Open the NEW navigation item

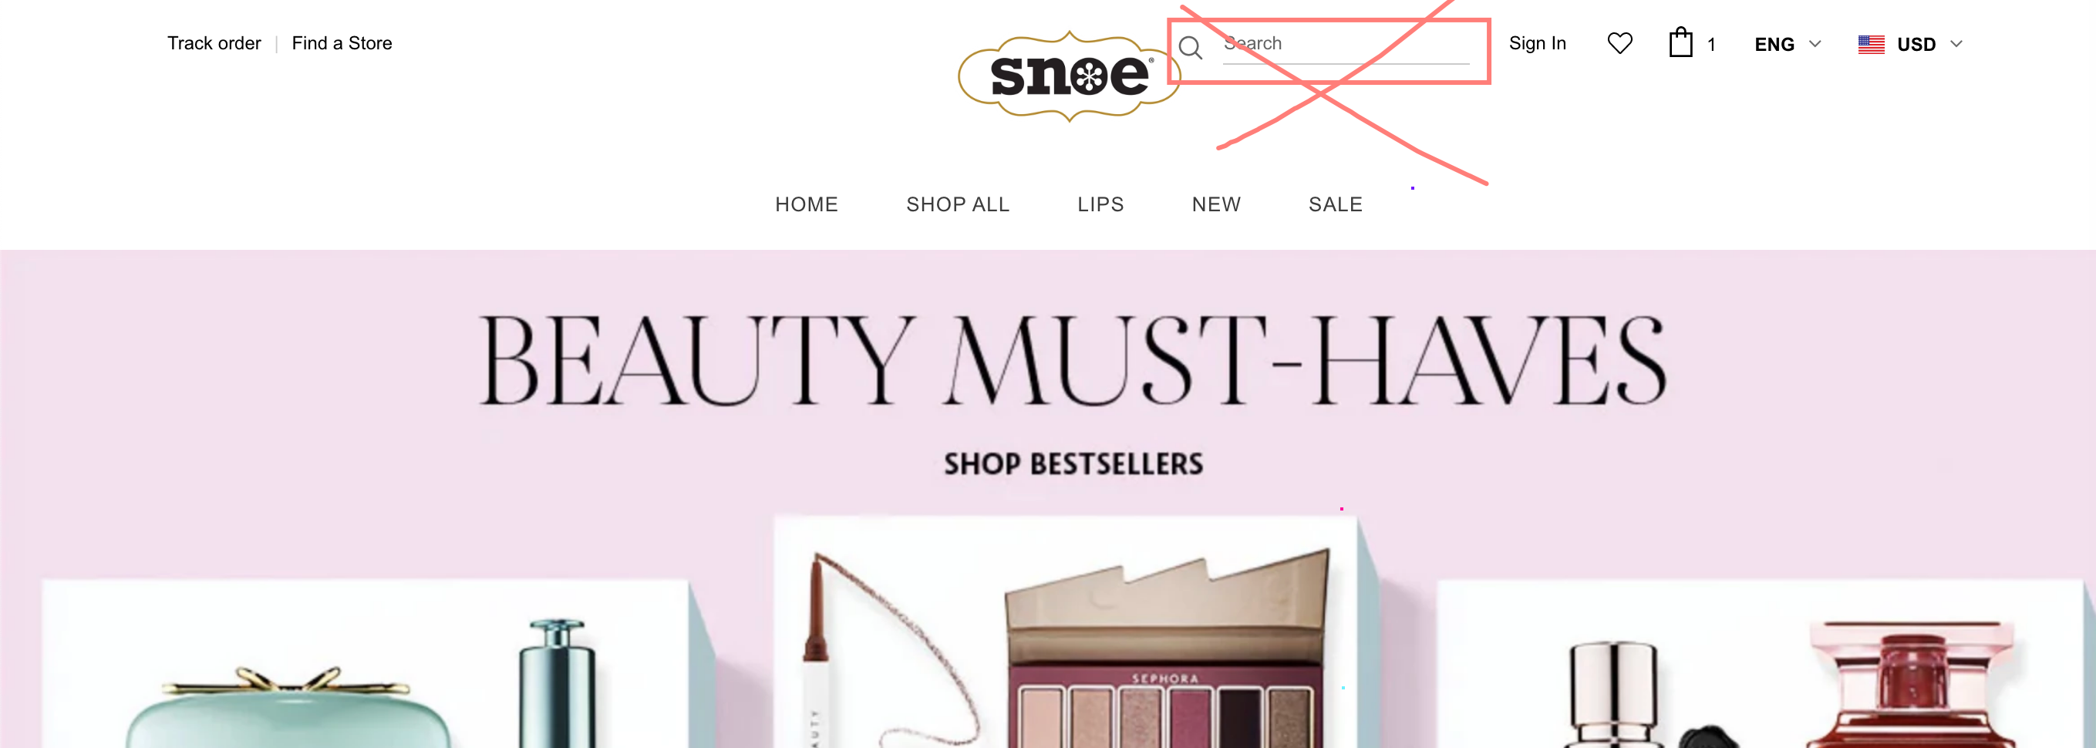(x=1215, y=204)
